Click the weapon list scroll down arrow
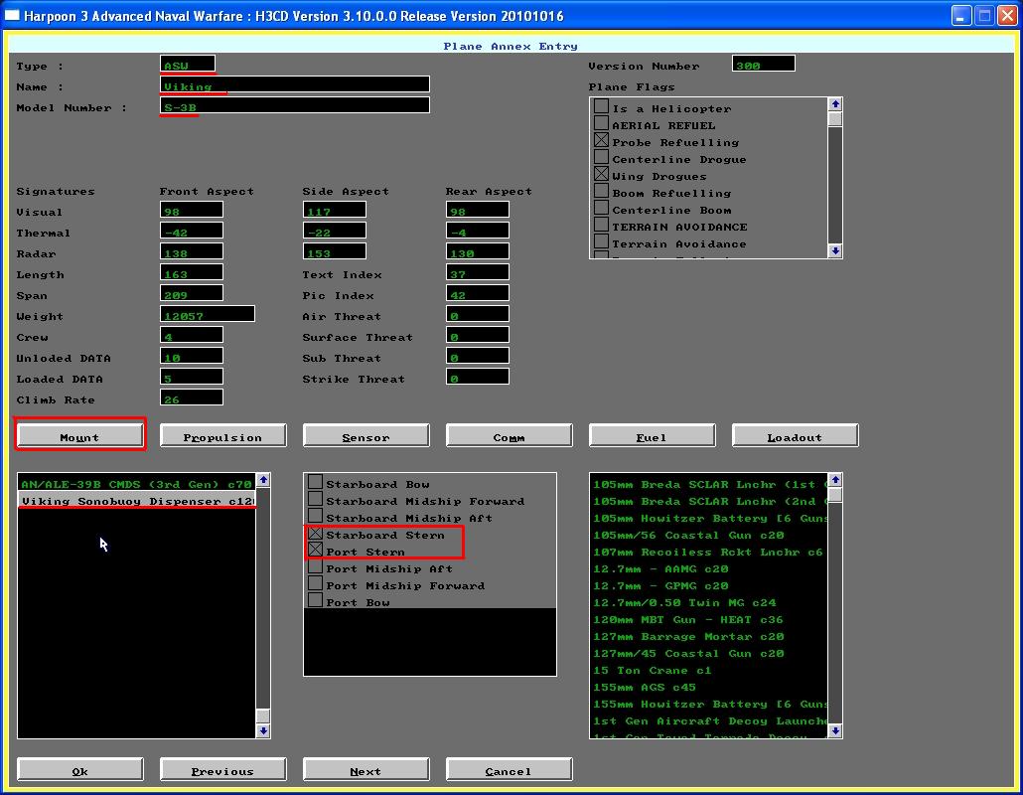The image size is (1023, 795). pos(835,731)
